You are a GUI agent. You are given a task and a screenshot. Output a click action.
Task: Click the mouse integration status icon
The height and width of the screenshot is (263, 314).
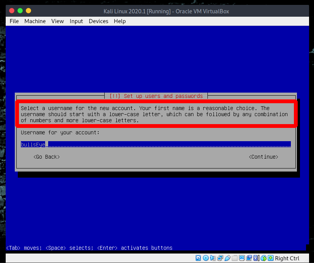(263, 258)
